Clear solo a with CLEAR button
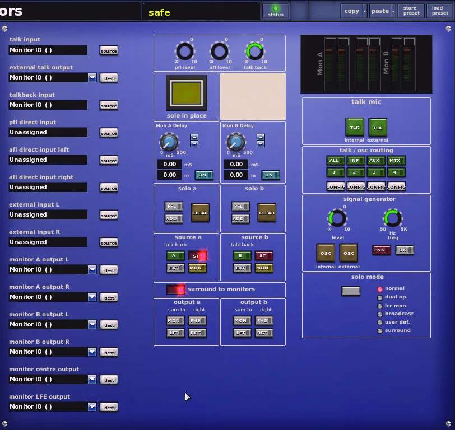 click(x=200, y=213)
